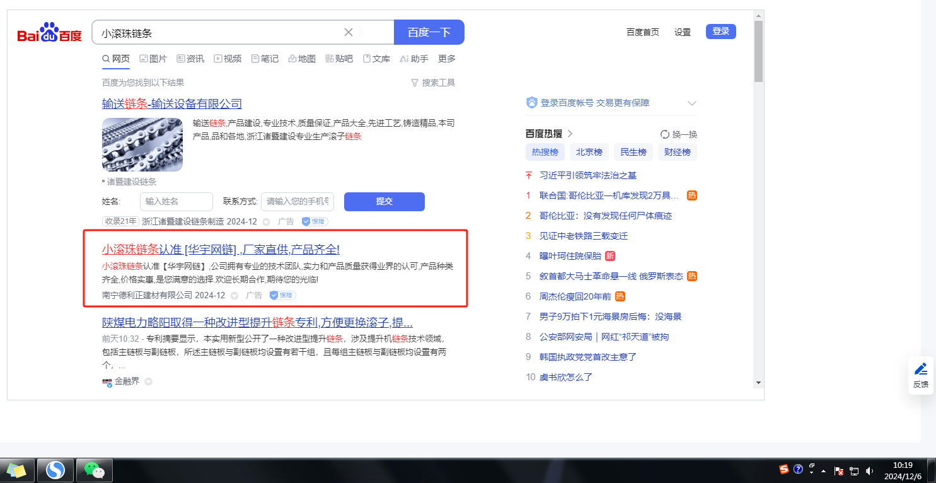Open hot topic 见证中老铁路三载变迁
Viewport: 936px width, 483px height.
click(584, 236)
